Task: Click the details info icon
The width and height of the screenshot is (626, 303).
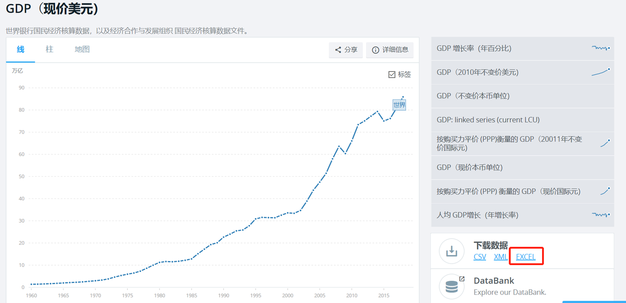Action: pyautogui.click(x=376, y=50)
